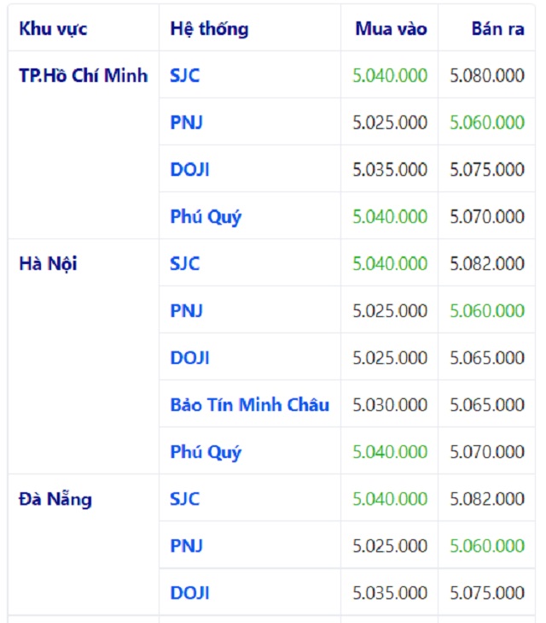546x623 pixels.
Task: Open the SJC link in the Hà Nội section
Action: [184, 263]
